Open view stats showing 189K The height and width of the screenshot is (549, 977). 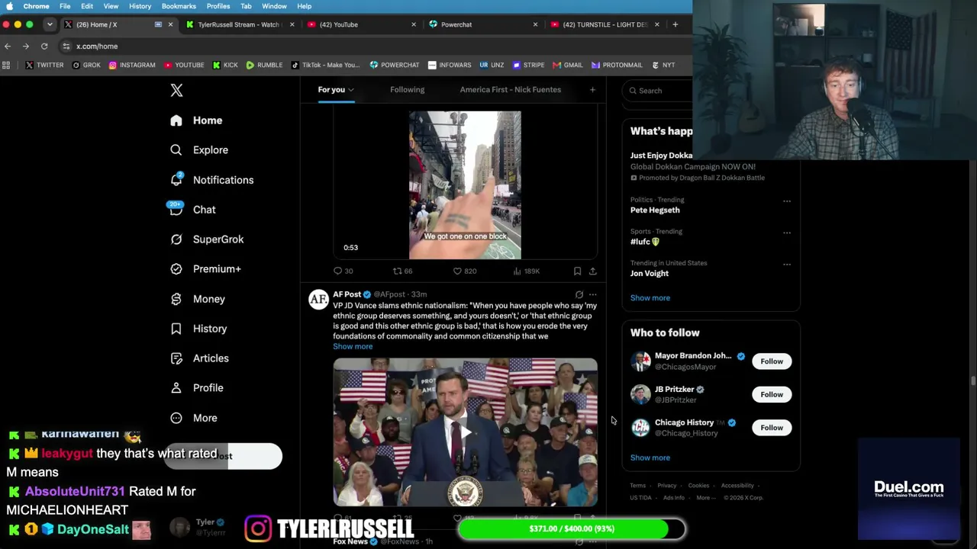525,271
